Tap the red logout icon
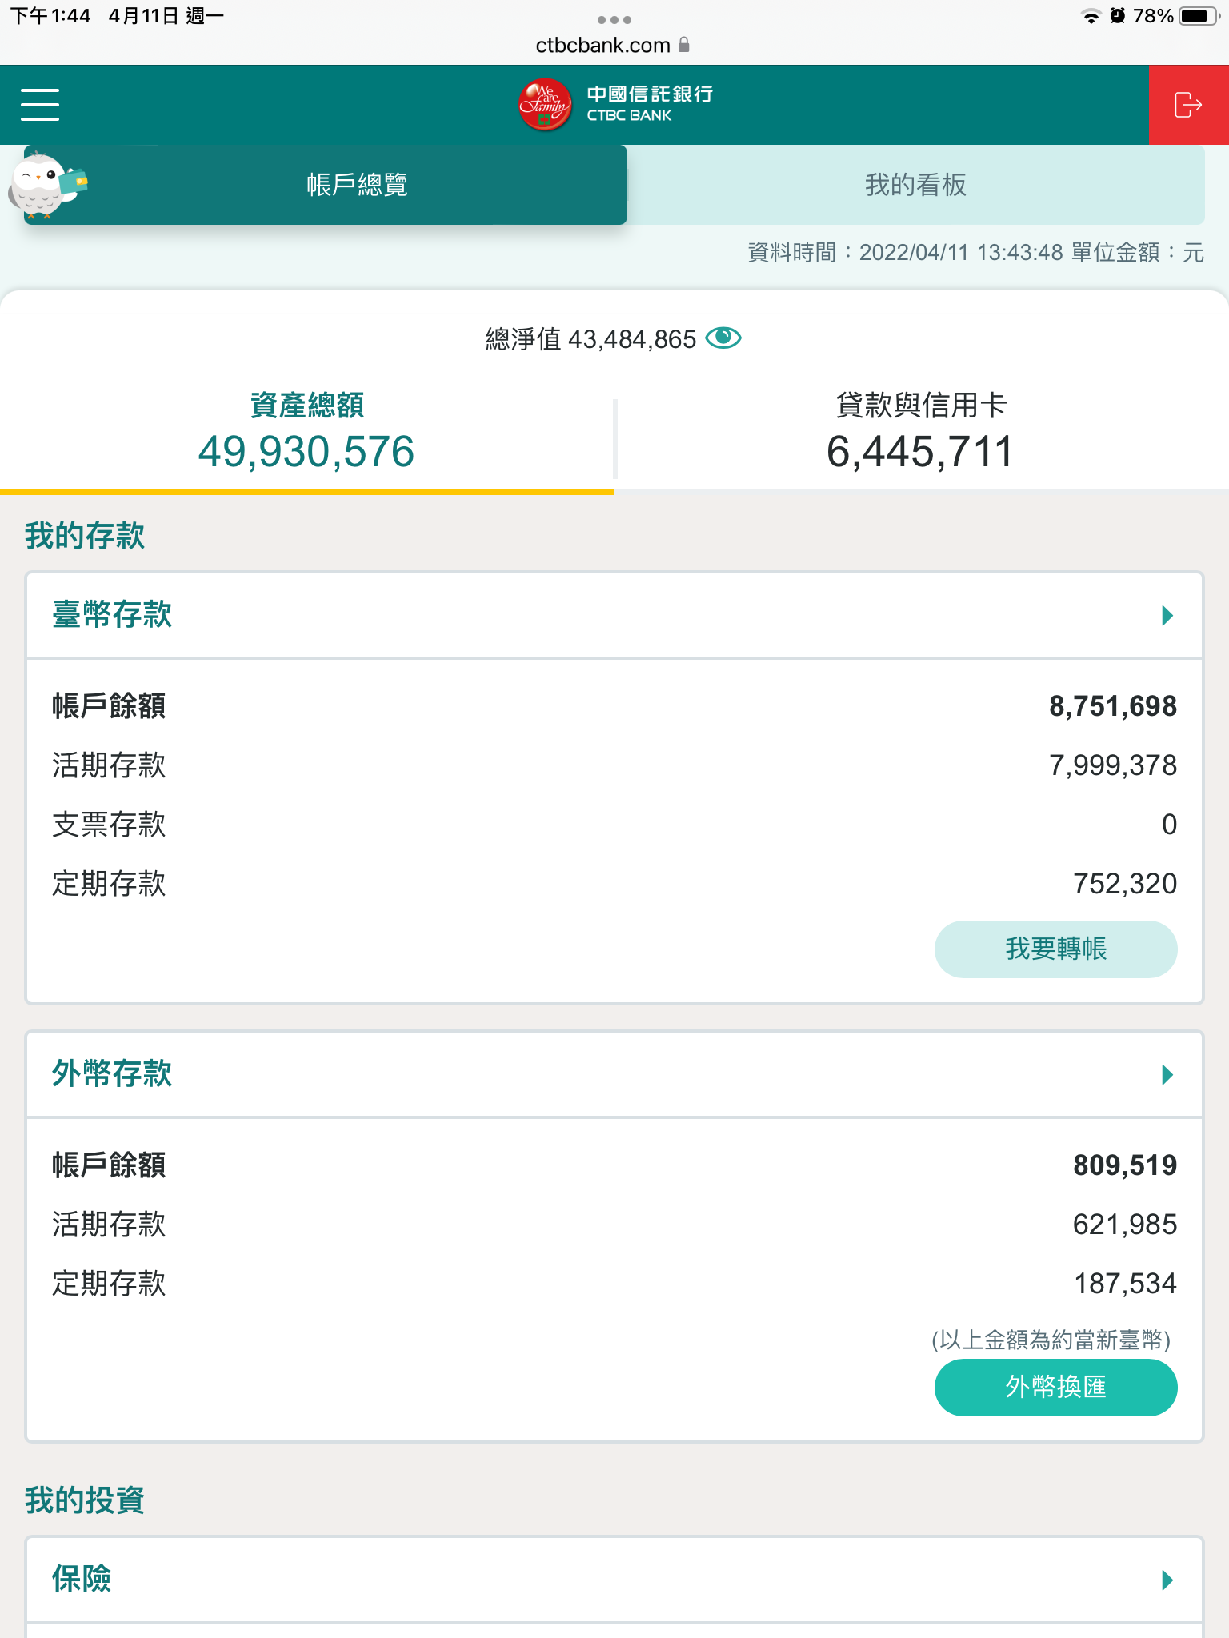1229x1638 pixels. point(1188,105)
